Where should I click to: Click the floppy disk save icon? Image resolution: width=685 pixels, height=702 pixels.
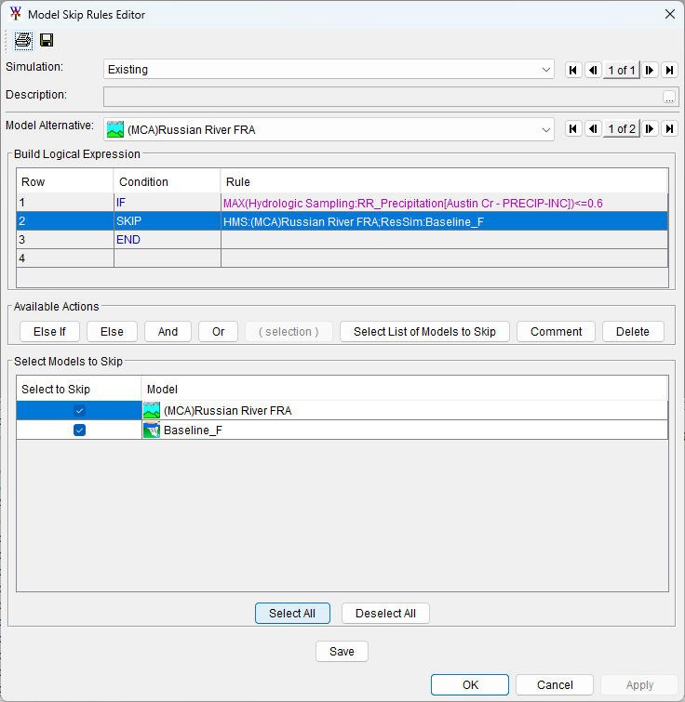point(47,40)
